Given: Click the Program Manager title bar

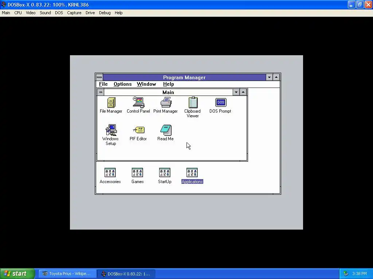Looking at the screenshot, I should click(184, 77).
